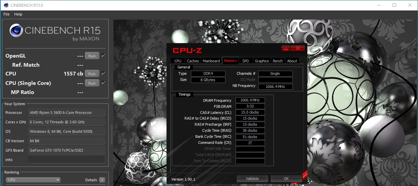Toggle the OpenGL test checkbox
Screen dimensions: 418x186
tap(103, 56)
